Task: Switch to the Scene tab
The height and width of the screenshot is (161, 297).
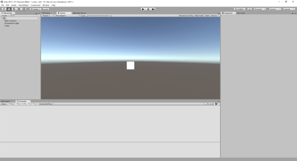Action: tap(46, 13)
